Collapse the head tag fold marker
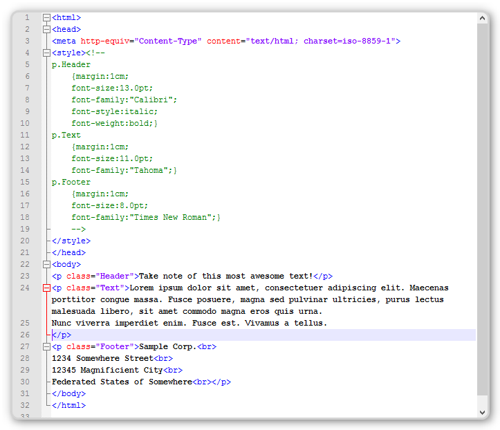The image size is (500, 430). 46,29
